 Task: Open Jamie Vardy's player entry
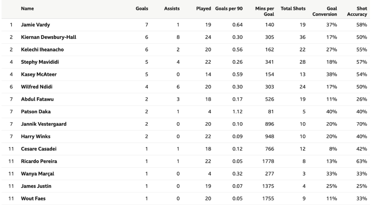point(36,25)
